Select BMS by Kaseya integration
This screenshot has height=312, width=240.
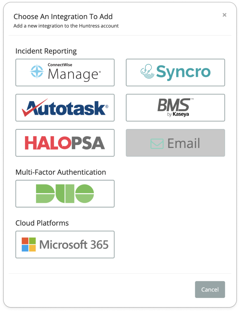point(175,108)
